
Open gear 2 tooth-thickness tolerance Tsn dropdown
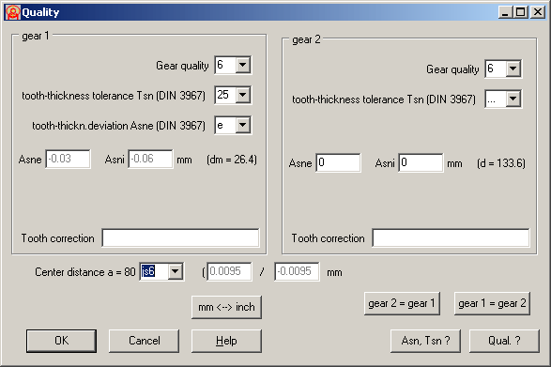click(513, 99)
